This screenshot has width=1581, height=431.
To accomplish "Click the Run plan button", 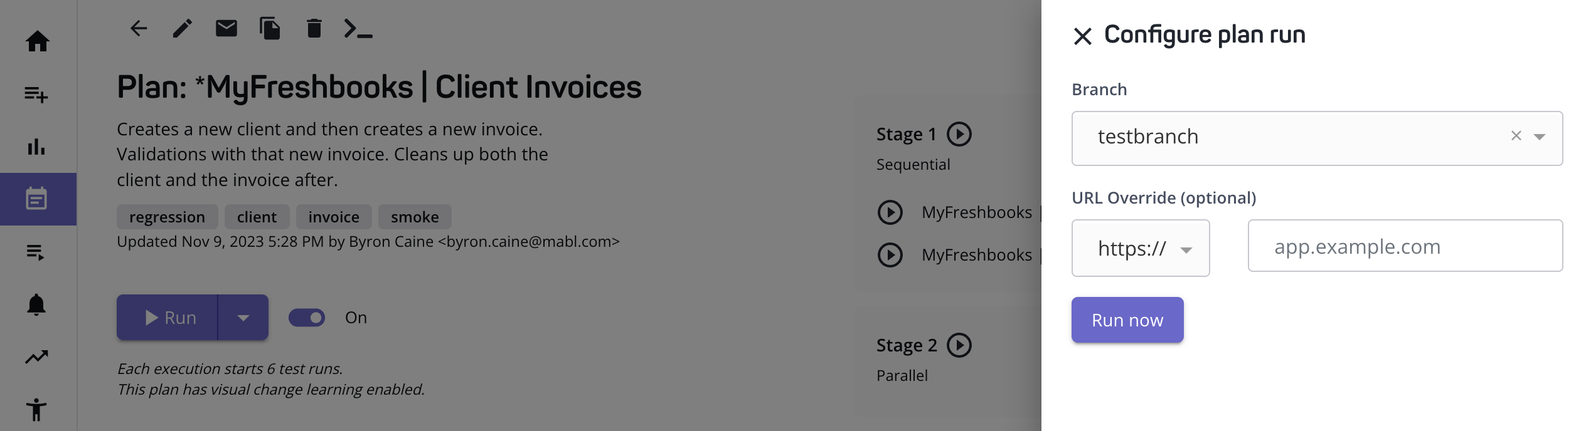I will 168,318.
